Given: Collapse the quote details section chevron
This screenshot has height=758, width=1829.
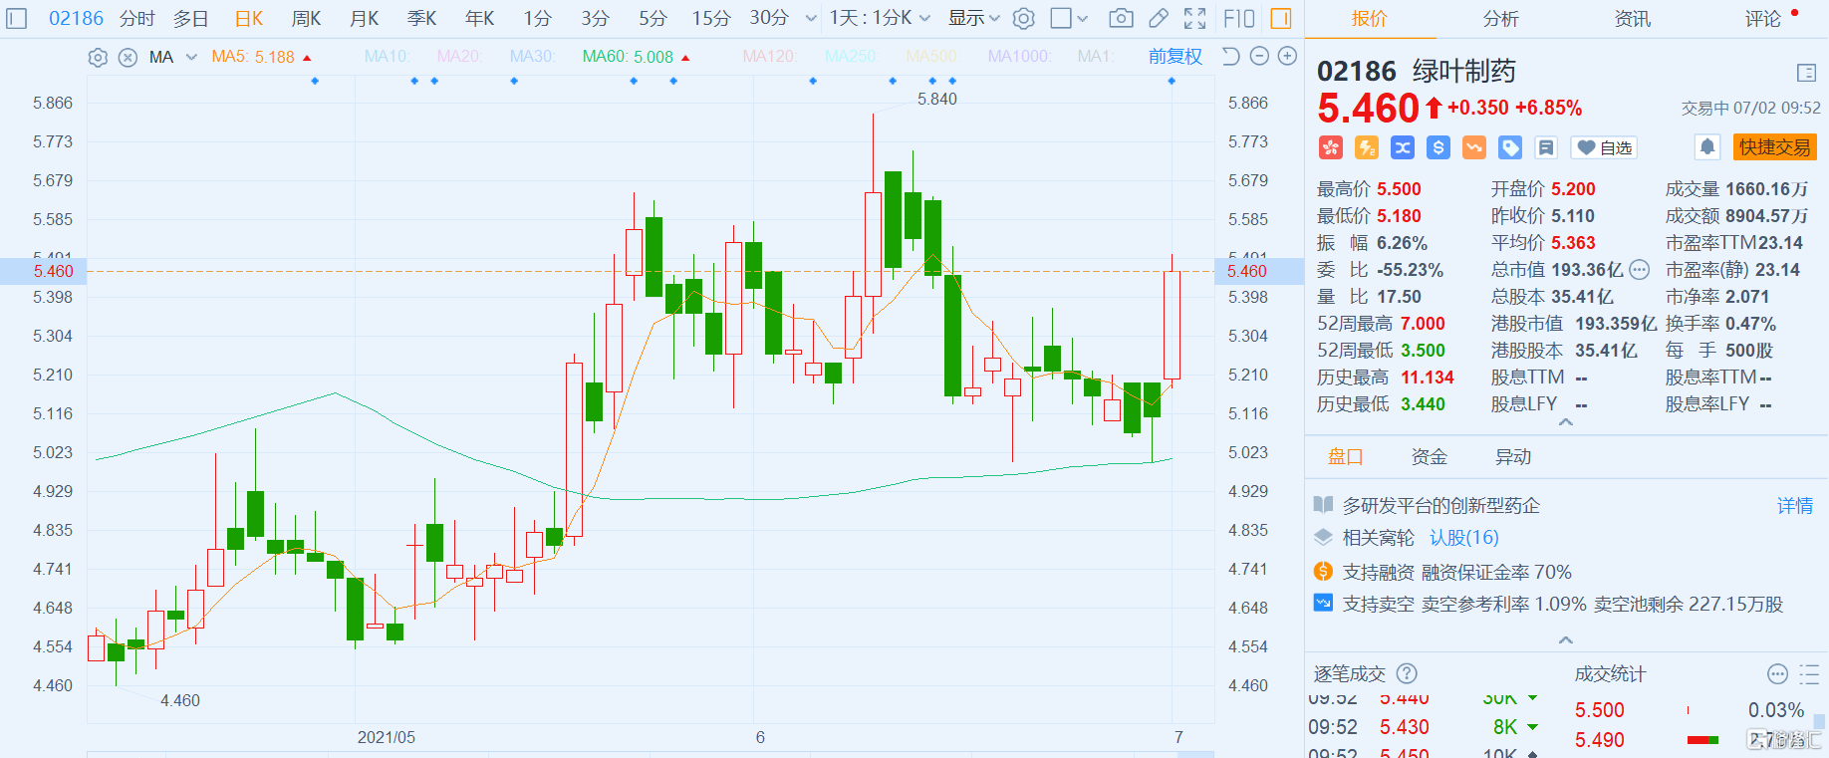Looking at the screenshot, I should 1566,422.
